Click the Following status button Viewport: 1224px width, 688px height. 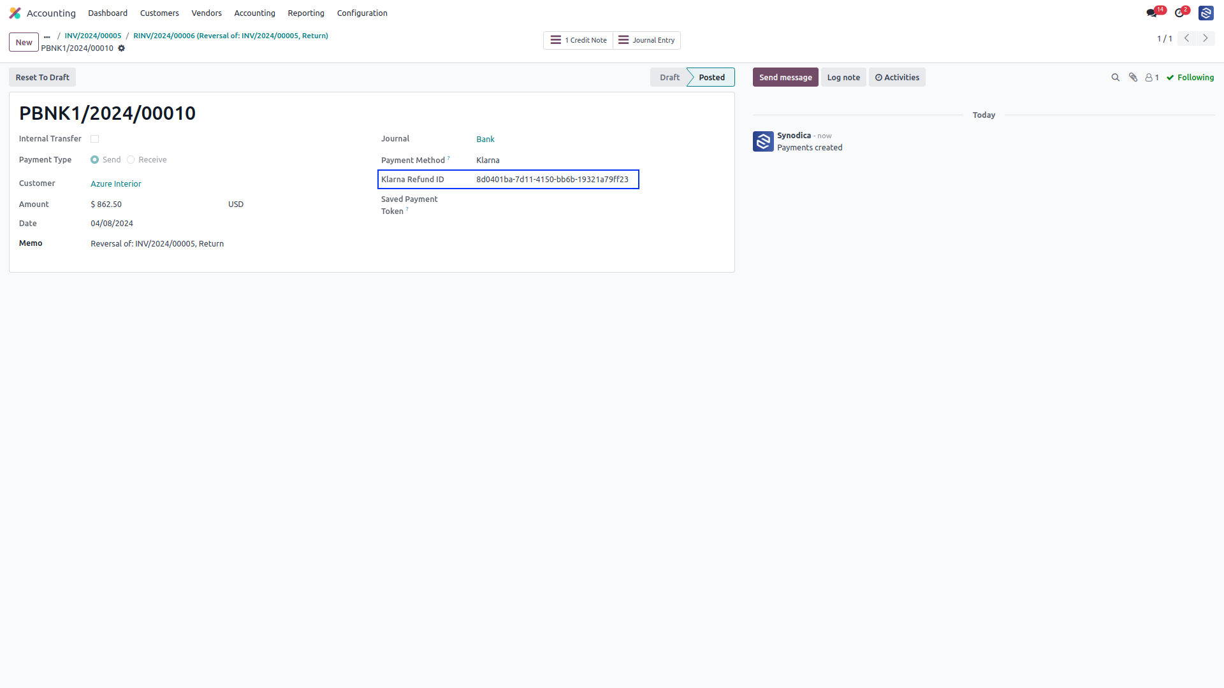tap(1190, 78)
